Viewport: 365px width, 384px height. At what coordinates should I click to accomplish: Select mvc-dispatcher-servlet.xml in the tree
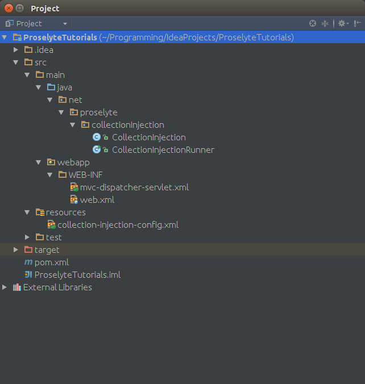[x=134, y=187]
